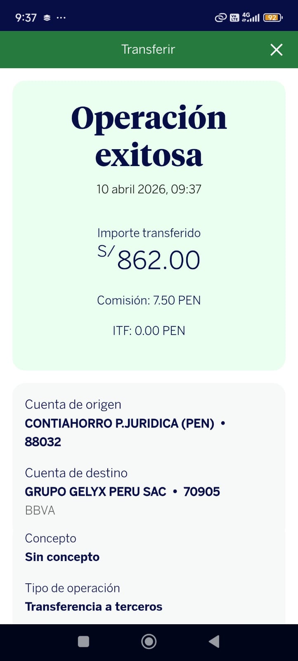This screenshot has height=661, width=298.
Task: Tap the date 10 abril 2026, 09:37
Action: pos(149,189)
